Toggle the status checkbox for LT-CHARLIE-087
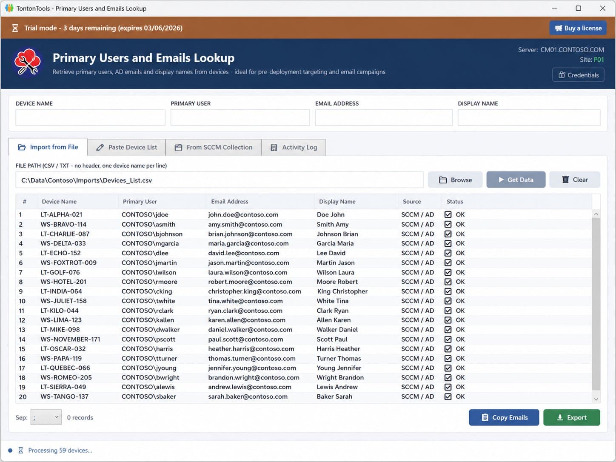616x462 pixels. (448, 234)
